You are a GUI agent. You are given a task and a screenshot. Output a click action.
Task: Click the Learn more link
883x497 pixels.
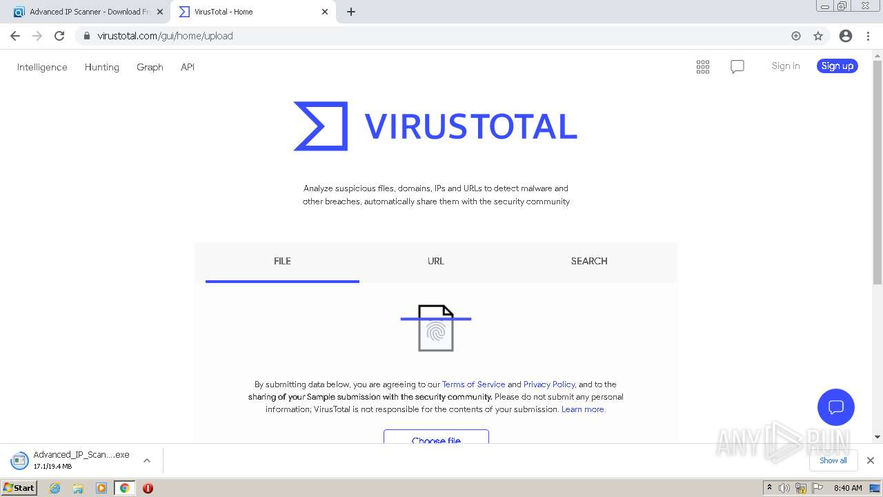(583, 409)
